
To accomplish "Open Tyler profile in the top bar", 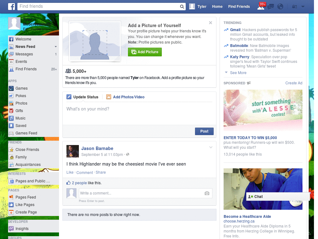I will [x=198, y=7].
